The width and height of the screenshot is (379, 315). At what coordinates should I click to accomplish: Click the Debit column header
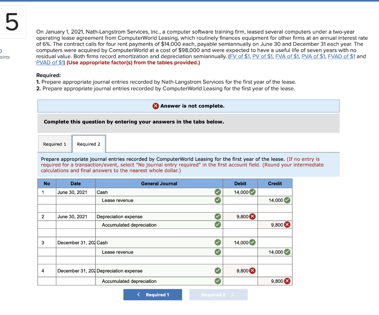pyautogui.click(x=240, y=183)
